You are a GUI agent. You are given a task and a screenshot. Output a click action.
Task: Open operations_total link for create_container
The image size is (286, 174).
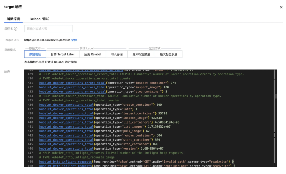[x=66, y=105]
